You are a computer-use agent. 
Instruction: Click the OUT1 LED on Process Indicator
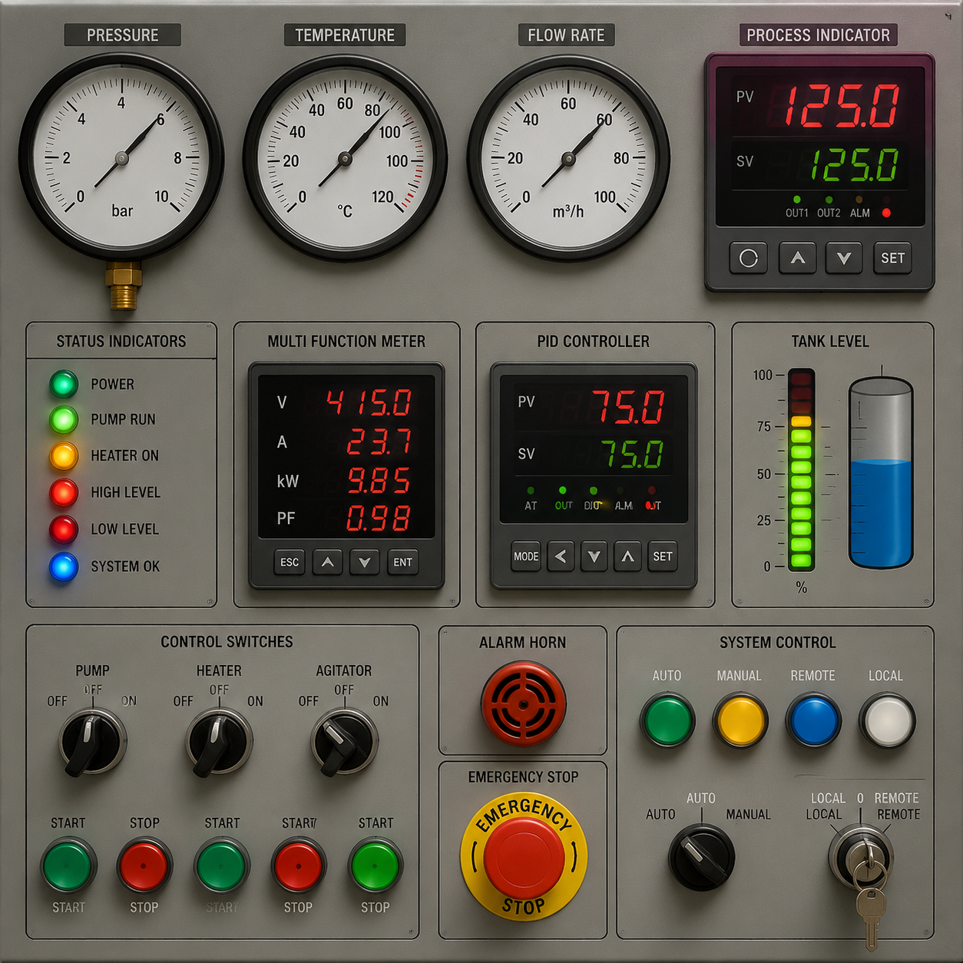(x=796, y=200)
